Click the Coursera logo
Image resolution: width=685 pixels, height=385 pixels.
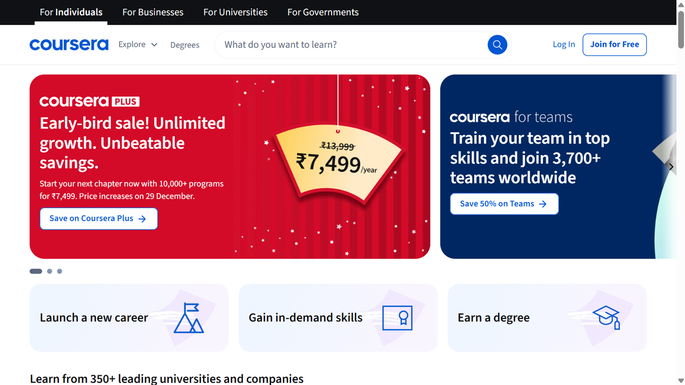tap(68, 44)
